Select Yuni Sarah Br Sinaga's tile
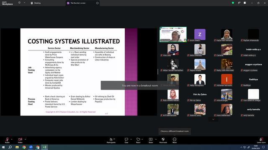The image size is (268, 150). (253, 94)
